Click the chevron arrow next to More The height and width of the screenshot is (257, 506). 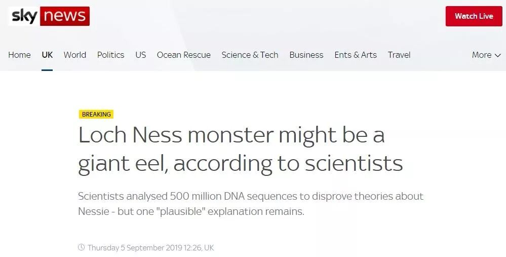coord(498,55)
